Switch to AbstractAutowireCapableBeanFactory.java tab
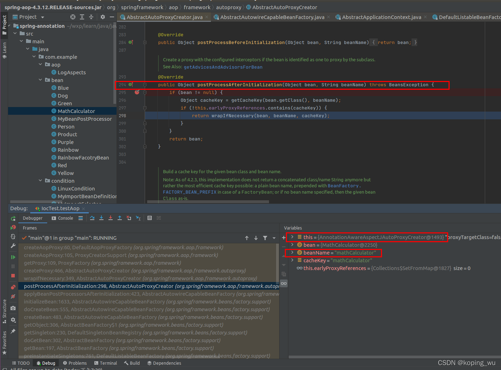Screen dimensions: 501x370 tap(272, 17)
